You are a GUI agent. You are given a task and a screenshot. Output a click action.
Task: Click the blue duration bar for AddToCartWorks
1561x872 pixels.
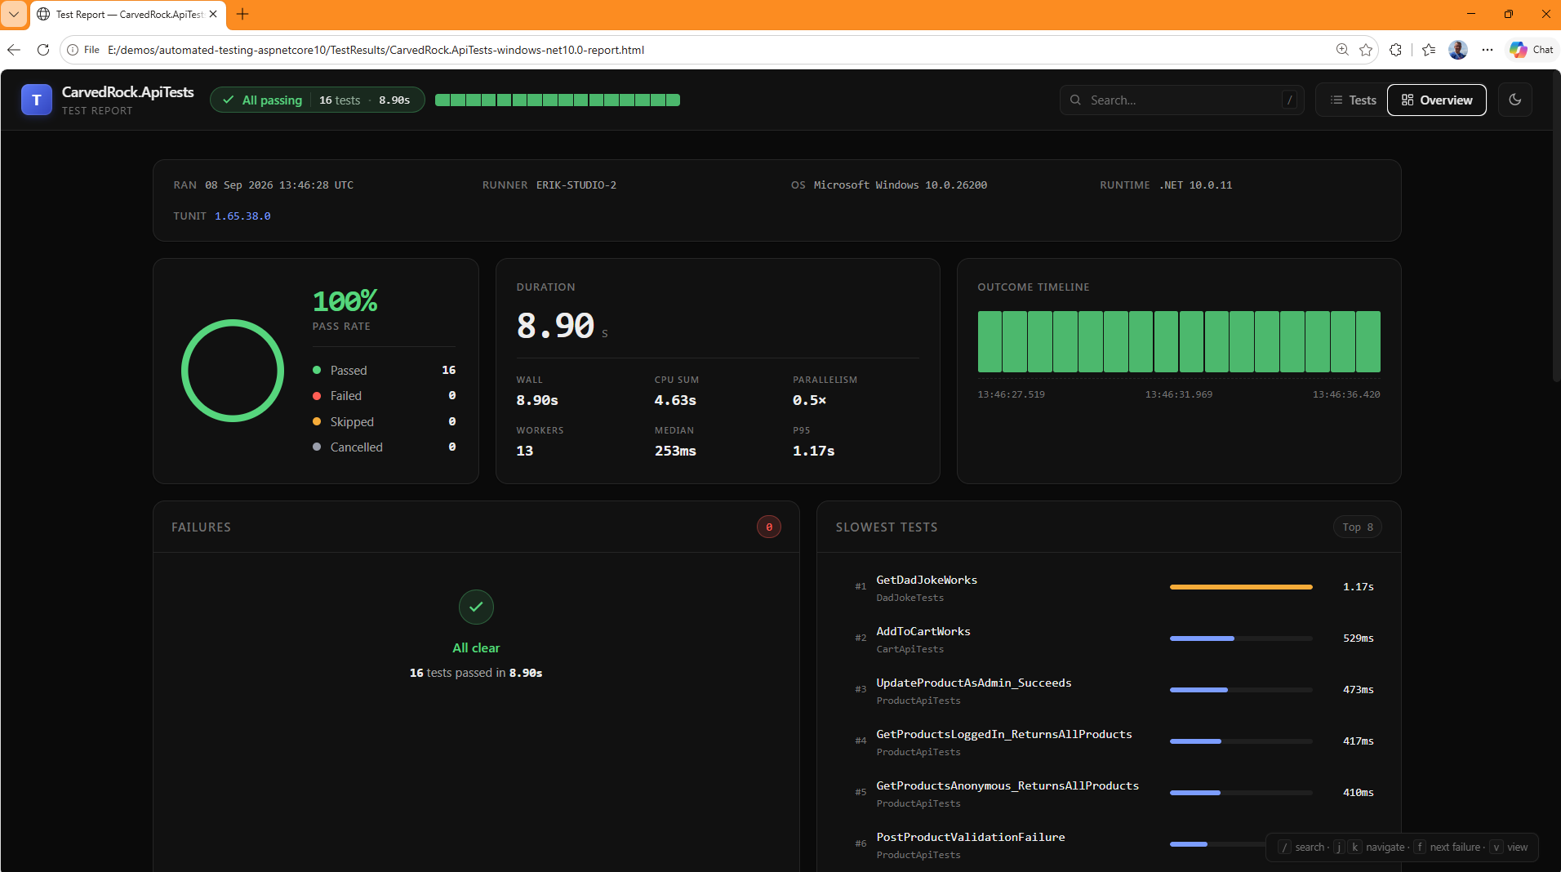tap(1202, 638)
